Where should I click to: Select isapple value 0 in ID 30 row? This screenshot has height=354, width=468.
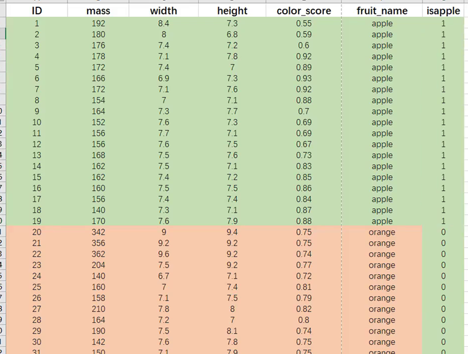coord(443,342)
